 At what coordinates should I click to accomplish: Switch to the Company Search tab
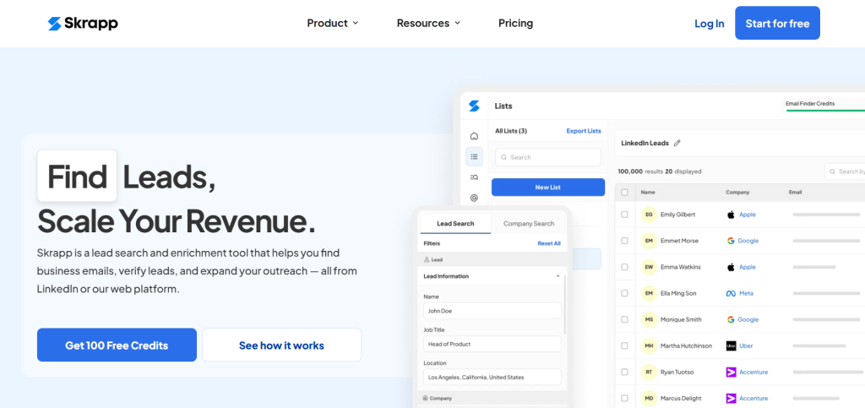click(x=529, y=224)
